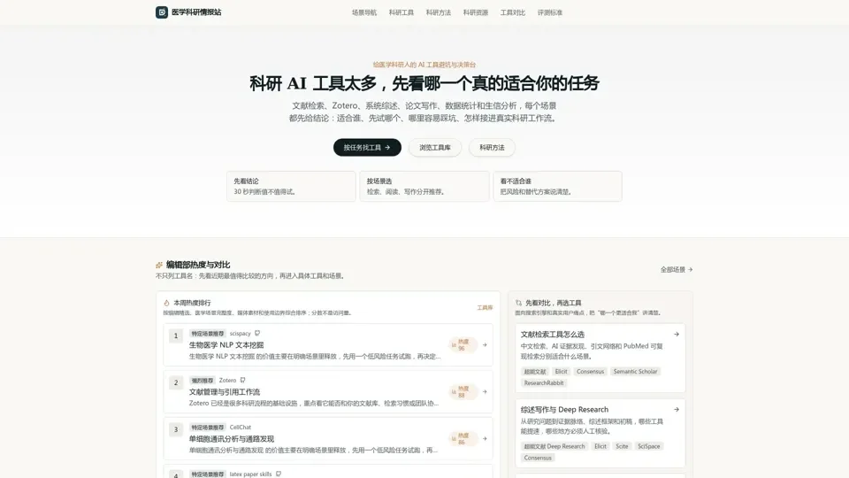Click the 强烈推荐 tag on Zotero row
Image resolution: width=849 pixels, height=478 pixels.
(202, 381)
